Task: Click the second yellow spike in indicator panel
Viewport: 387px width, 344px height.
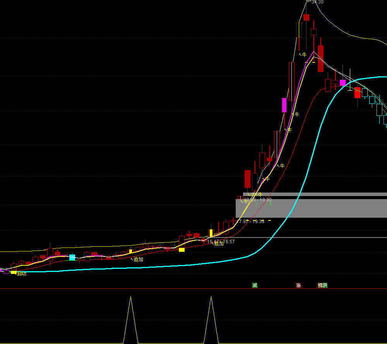Action: (211, 310)
